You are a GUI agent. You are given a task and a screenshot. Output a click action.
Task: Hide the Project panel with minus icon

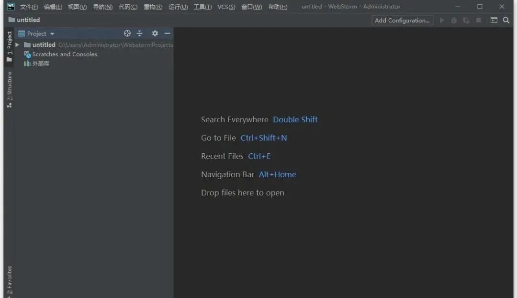point(167,33)
